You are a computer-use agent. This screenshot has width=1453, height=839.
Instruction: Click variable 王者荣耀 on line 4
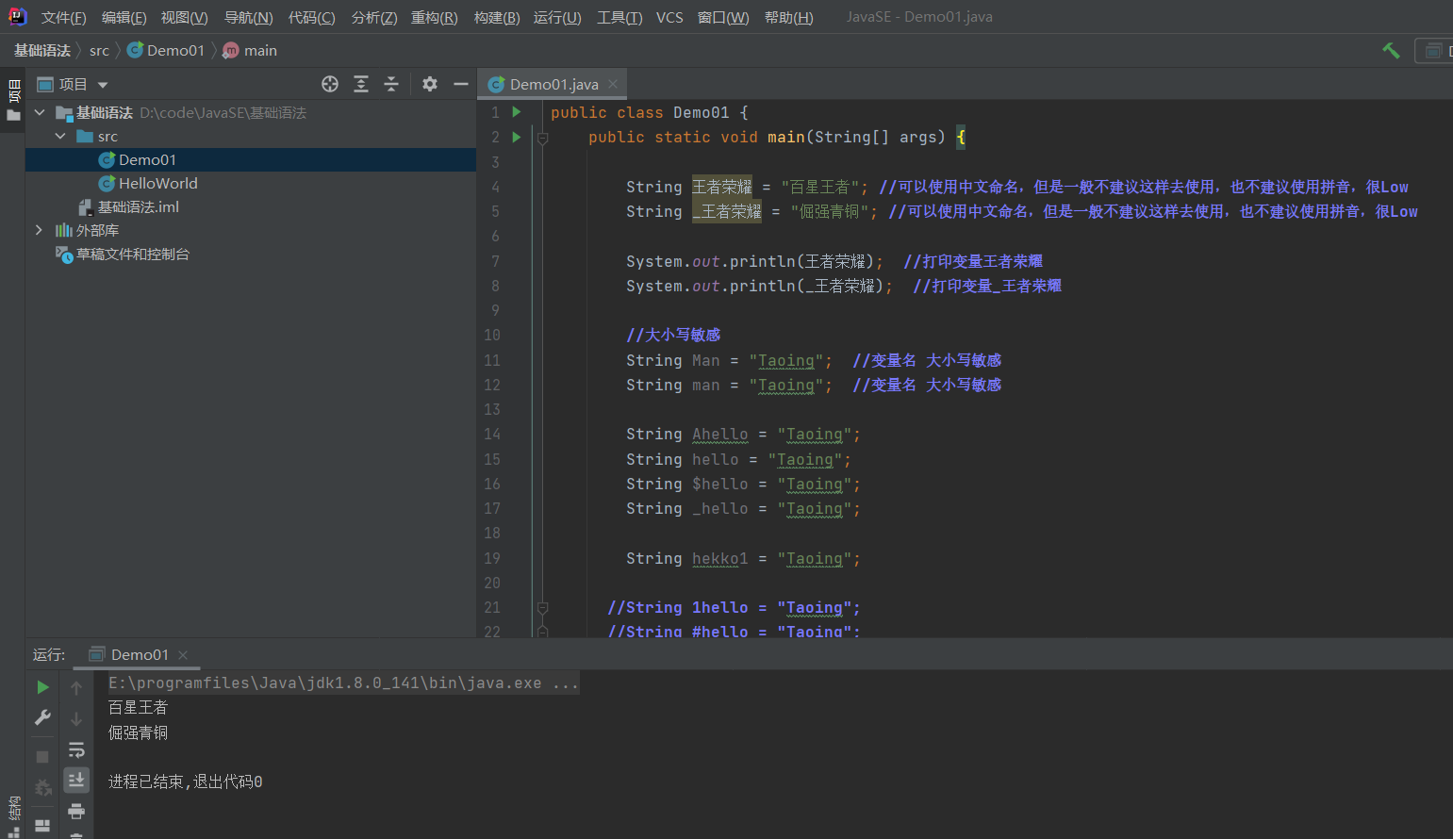tap(722, 187)
